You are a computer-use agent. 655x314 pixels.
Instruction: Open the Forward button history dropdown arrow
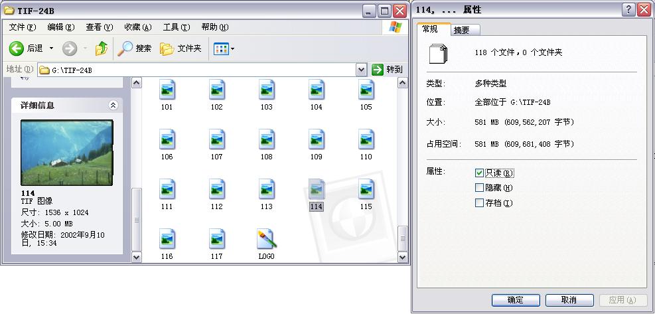coord(85,48)
